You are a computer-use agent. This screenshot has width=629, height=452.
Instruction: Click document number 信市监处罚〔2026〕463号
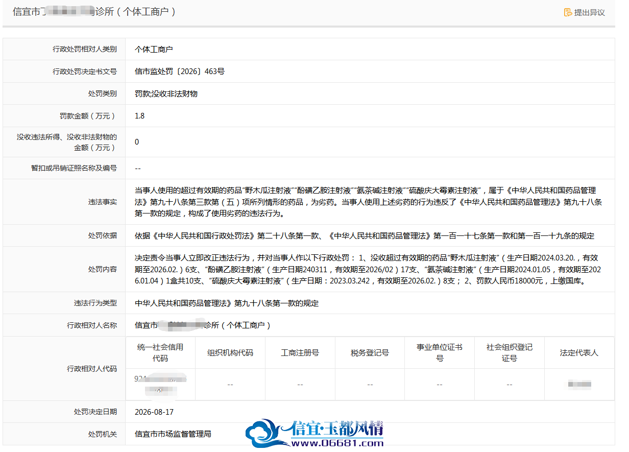pyautogui.click(x=180, y=72)
